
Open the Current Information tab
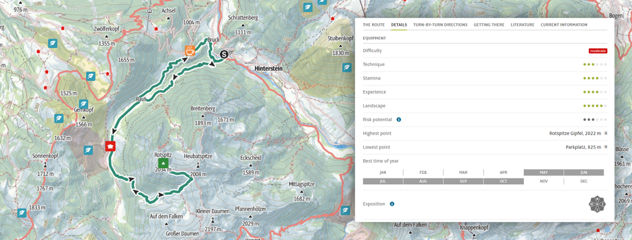pyautogui.click(x=564, y=25)
